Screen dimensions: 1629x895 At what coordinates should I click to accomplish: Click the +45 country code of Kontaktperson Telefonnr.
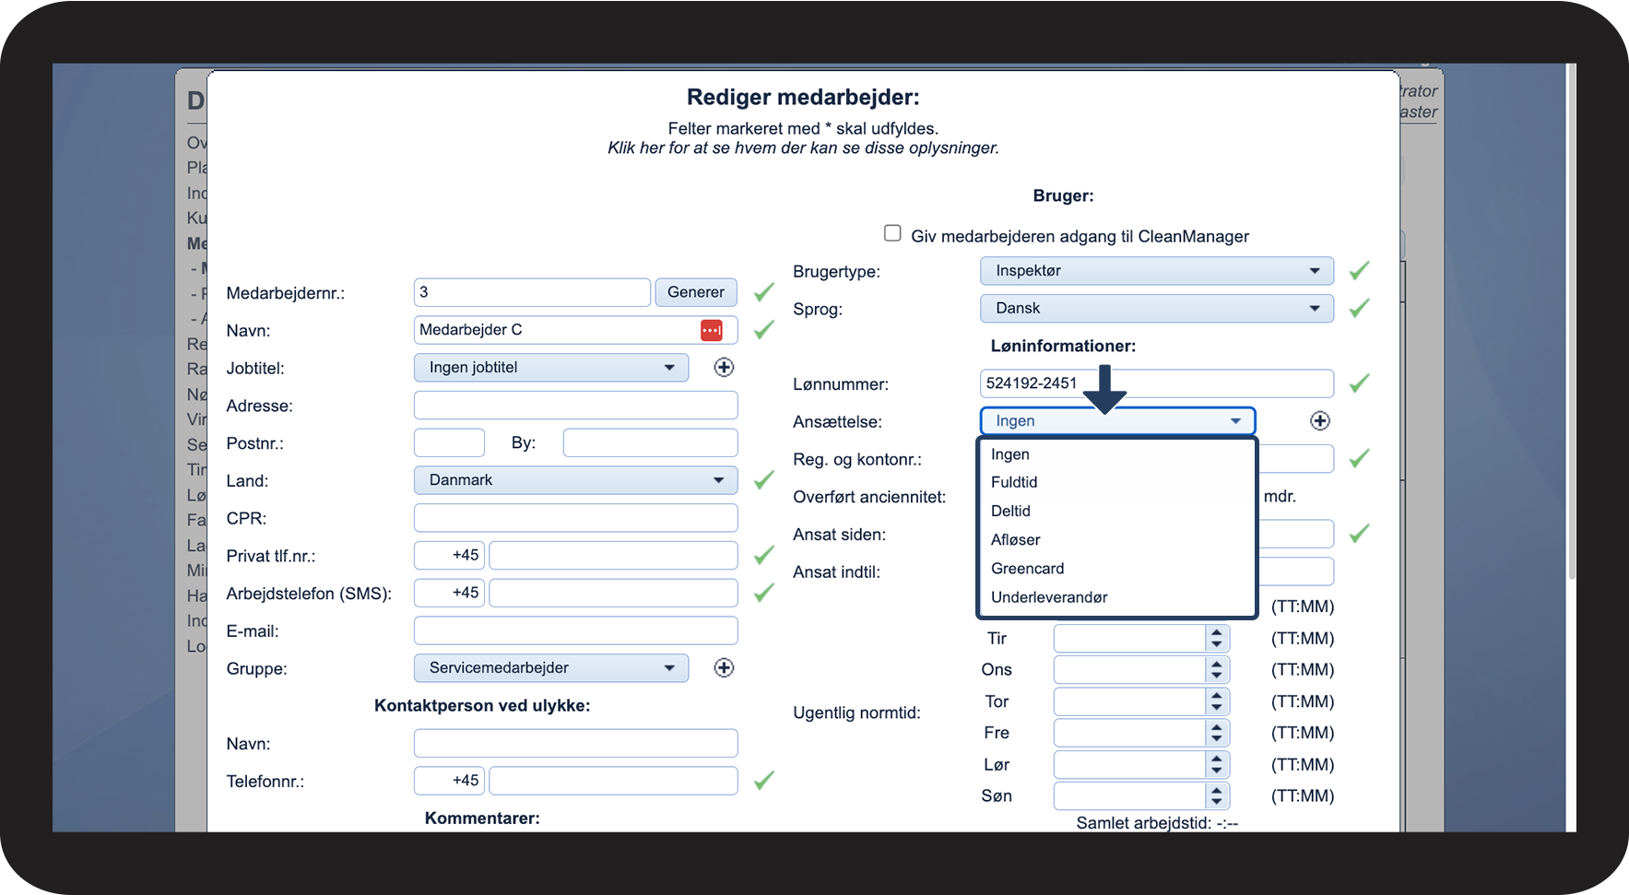point(449,781)
